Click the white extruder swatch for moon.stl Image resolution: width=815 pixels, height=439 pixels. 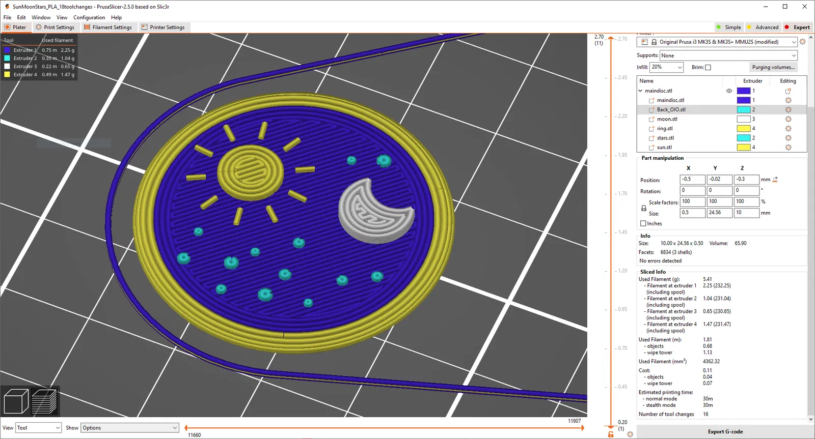coord(744,119)
